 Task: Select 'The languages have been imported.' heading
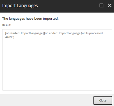tap(30, 19)
